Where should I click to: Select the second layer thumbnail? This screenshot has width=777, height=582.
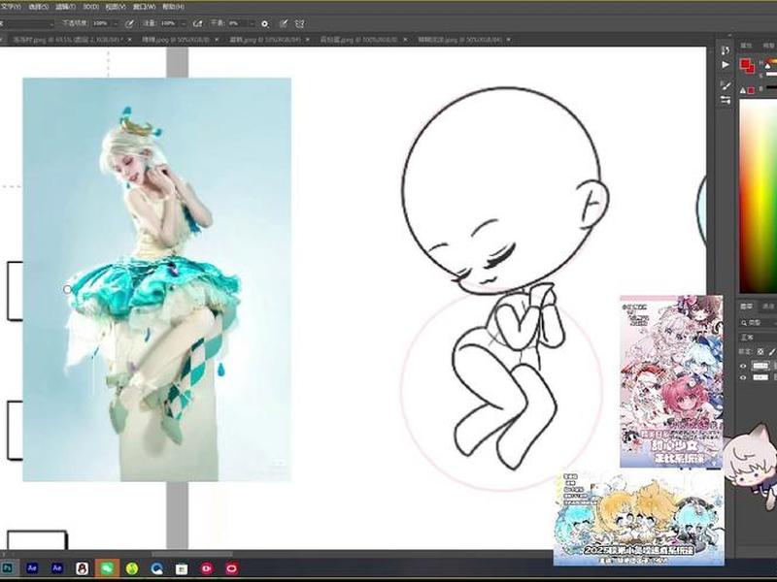[760, 377]
